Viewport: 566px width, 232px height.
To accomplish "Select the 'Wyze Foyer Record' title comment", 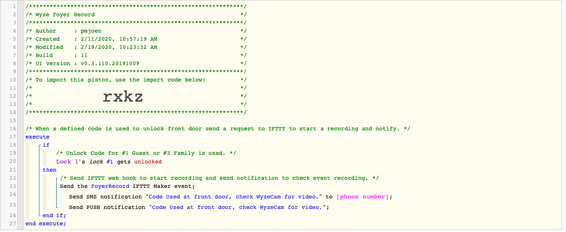I will tap(65, 15).
